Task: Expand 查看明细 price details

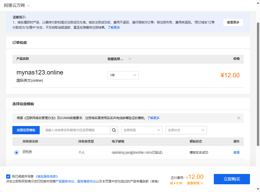Action: [x=195, y=183]
